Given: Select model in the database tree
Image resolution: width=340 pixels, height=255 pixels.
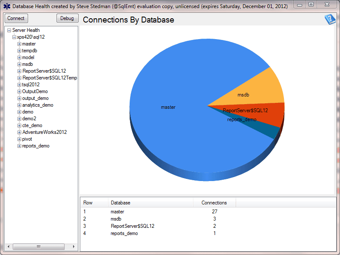Looking at the screenshot, I should 28,57.
